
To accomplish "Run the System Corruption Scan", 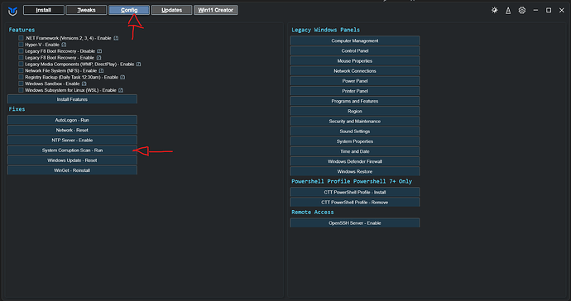I will click(x=72, y=150).
